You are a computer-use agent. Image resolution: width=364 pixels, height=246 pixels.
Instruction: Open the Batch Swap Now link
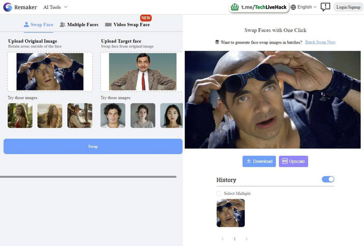[320, 42]
